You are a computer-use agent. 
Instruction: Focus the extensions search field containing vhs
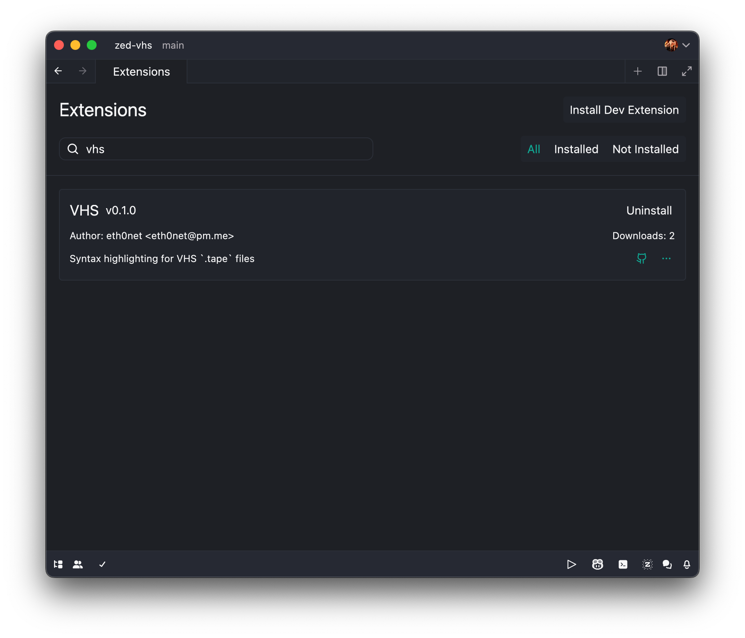click(x=216, y=149)
